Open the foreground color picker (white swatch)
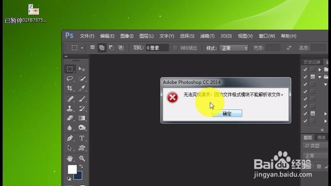 [x=72, y=169]
